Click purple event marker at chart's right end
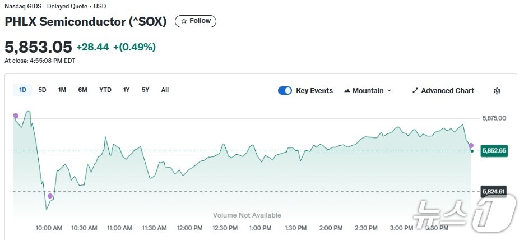This screenshot has height=240, width=524. tap(471, 145)
